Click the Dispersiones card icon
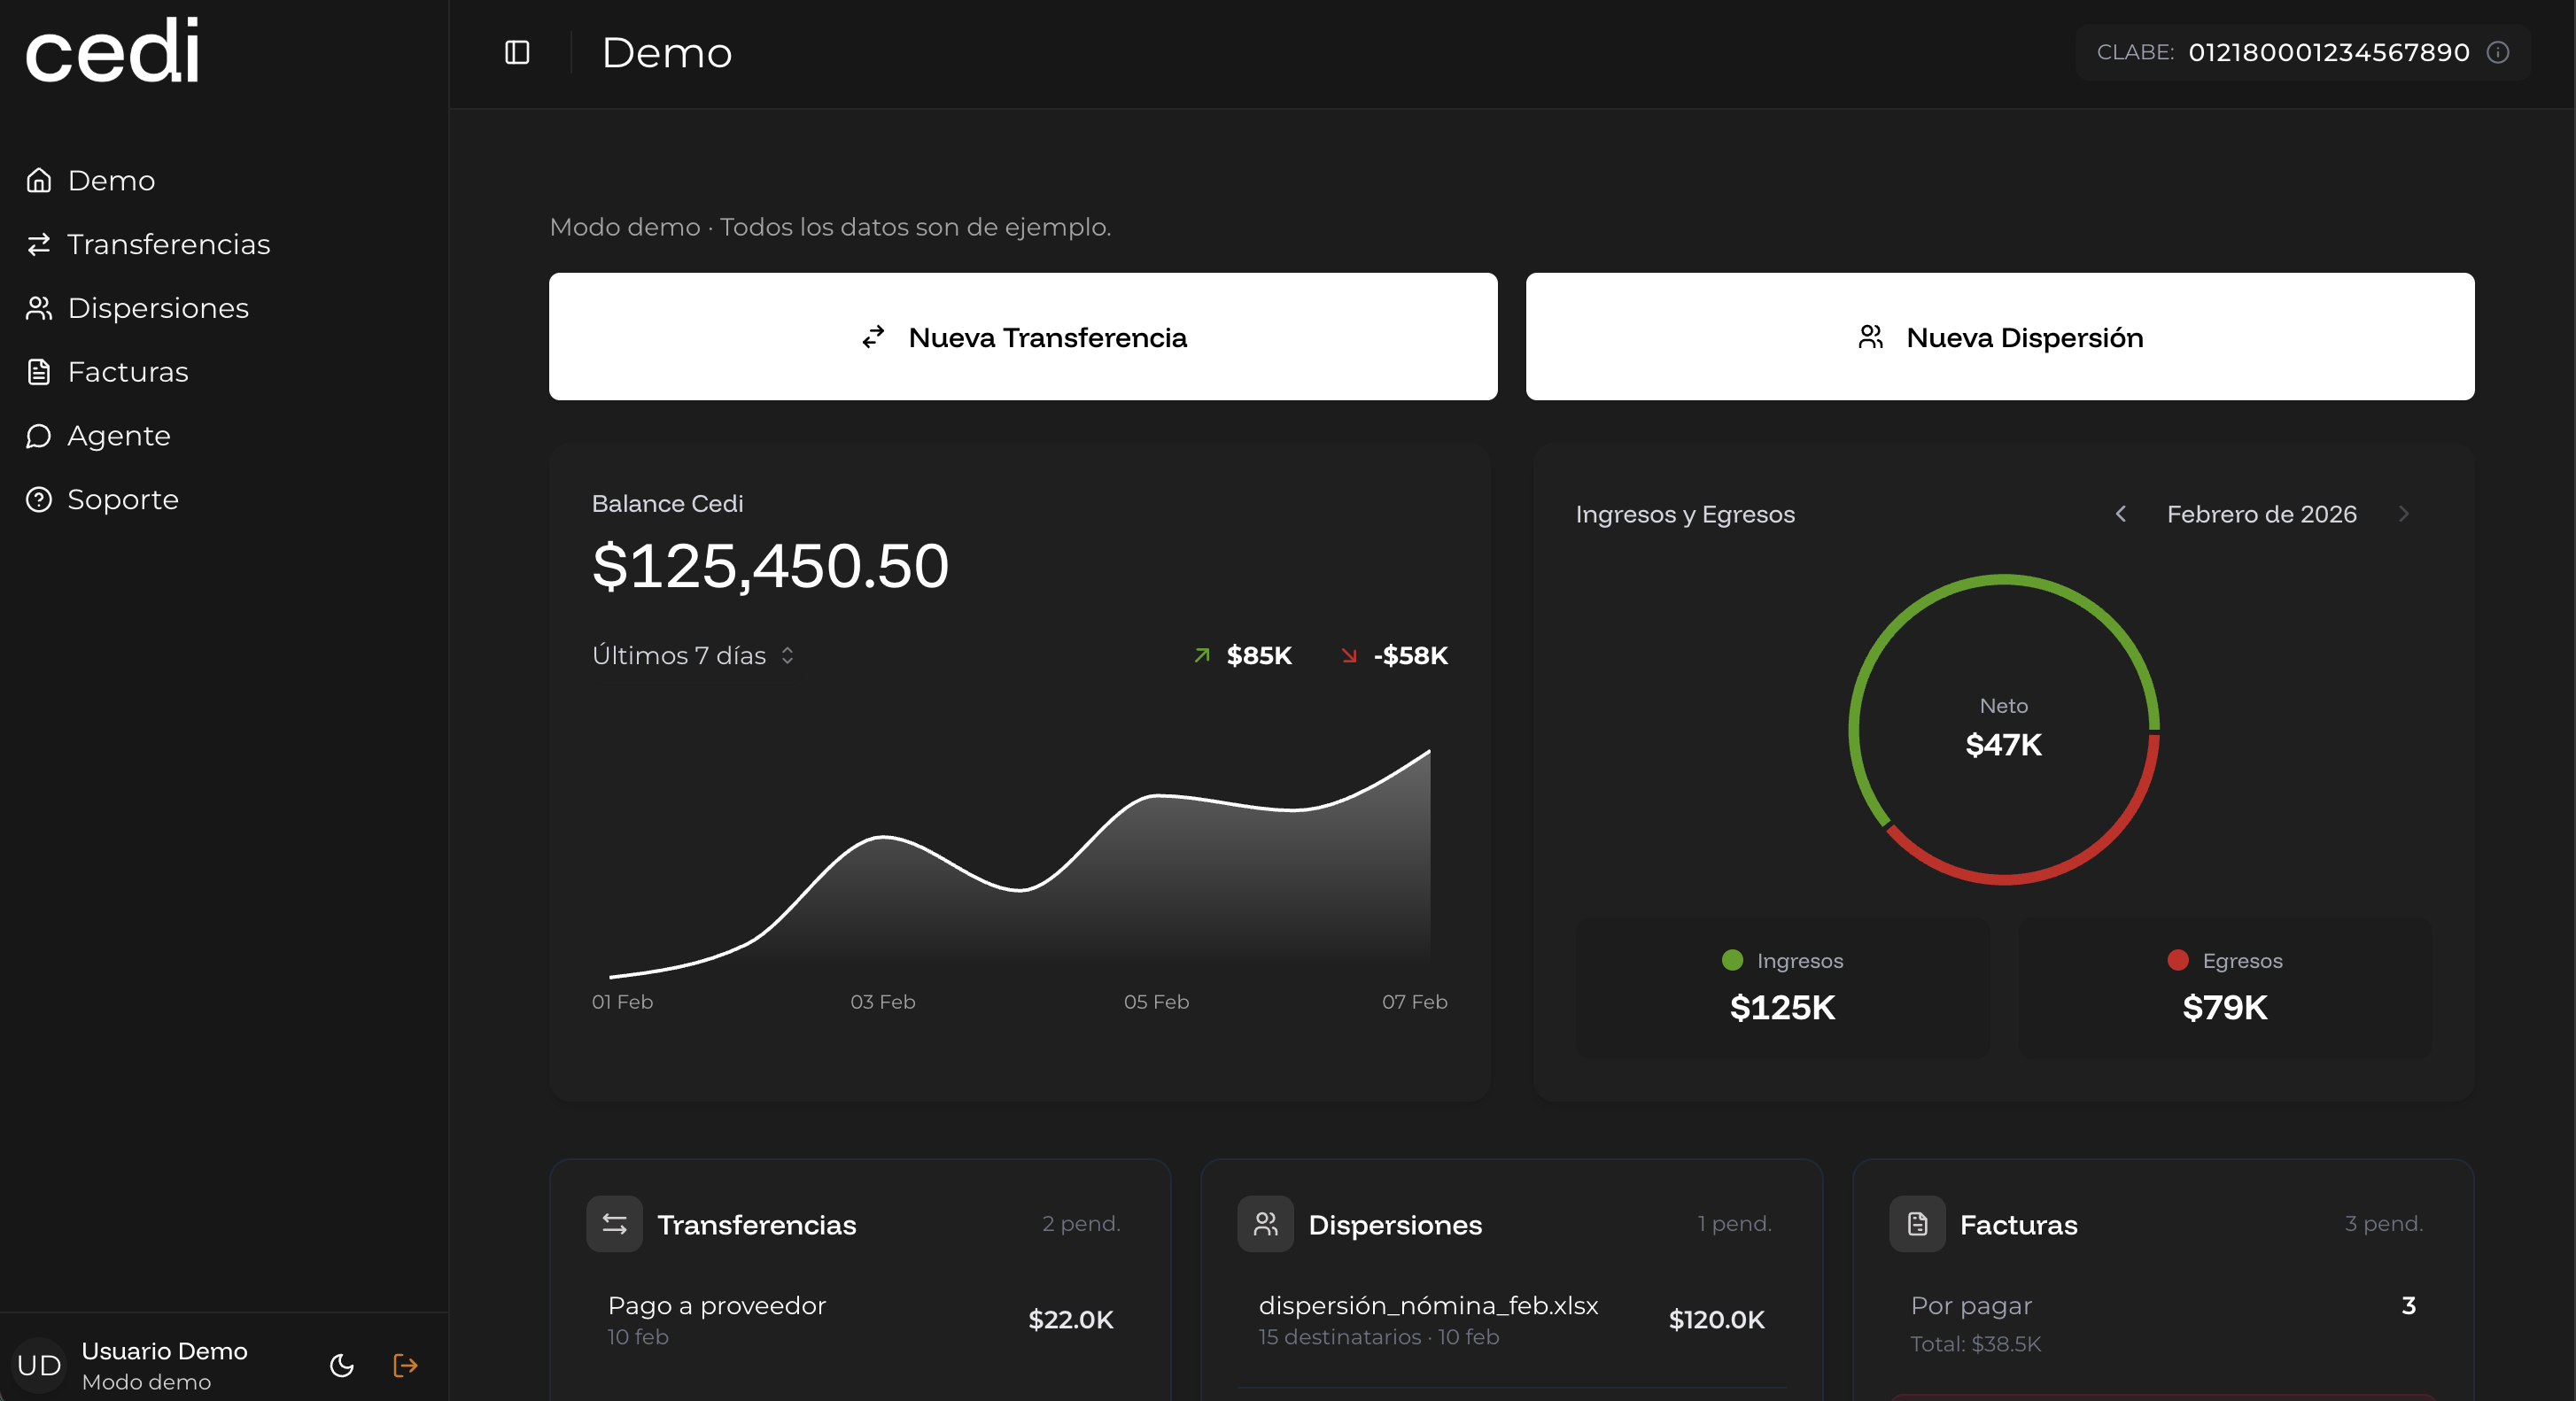The height and width of the screenshot is (1401, 2576). click(x=1265, y=1224)
